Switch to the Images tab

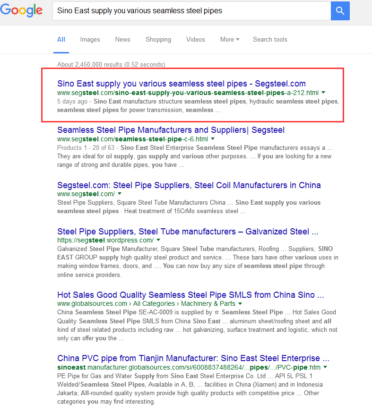pos(90,40)
